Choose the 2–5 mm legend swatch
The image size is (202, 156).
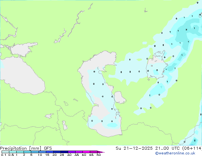click(x=27, y=152)
